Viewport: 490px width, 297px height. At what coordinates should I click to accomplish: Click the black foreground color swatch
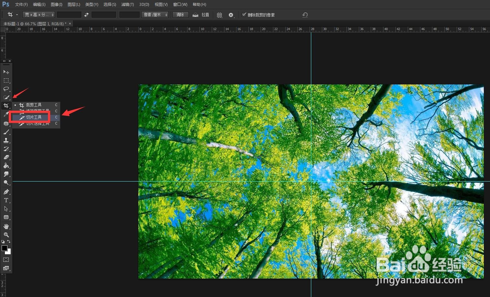coord(4,248)
